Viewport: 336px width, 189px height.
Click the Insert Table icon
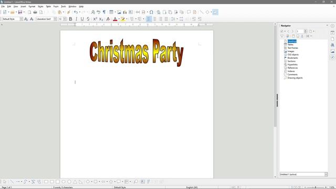click(111, 12)
